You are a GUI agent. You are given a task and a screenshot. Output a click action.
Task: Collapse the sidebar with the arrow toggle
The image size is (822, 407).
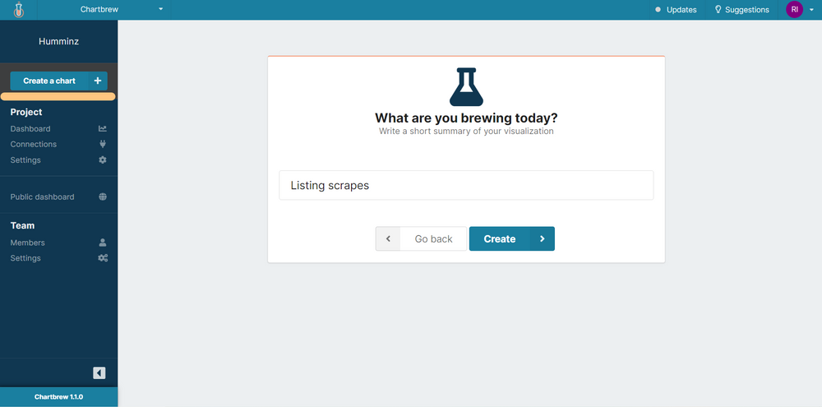tap(99, 372)
